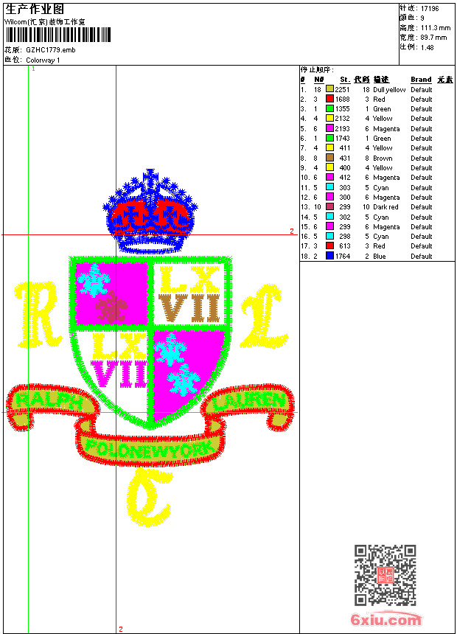Choose the Yellow swatch beside 2132
The image size is (457, 634).
[329, 119]
